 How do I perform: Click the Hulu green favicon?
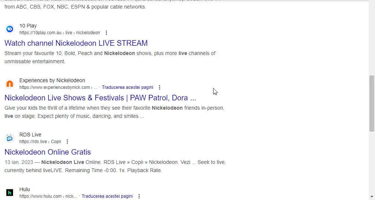[10, 193]
